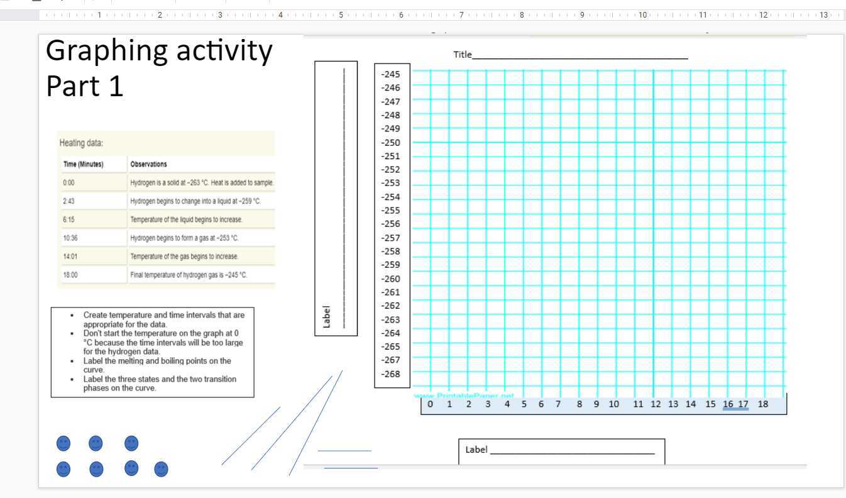Click the 5-inch mark on the horizontal ruler
Screen dimensions: 846x498
pyautogui.click(x=341, y=14)
